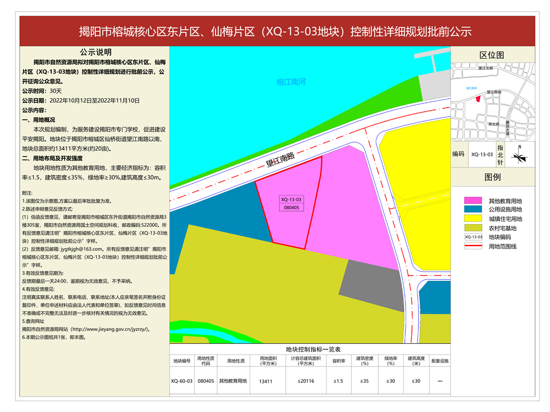Select the XQ-13-03 block code legend symbol
Viewport: 550px width, 412px height.
click(x=473, y=237)
